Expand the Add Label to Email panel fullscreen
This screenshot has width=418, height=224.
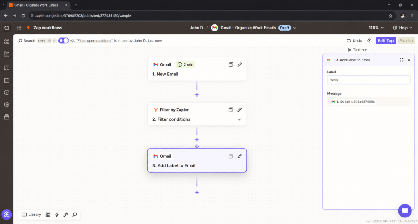402,60
